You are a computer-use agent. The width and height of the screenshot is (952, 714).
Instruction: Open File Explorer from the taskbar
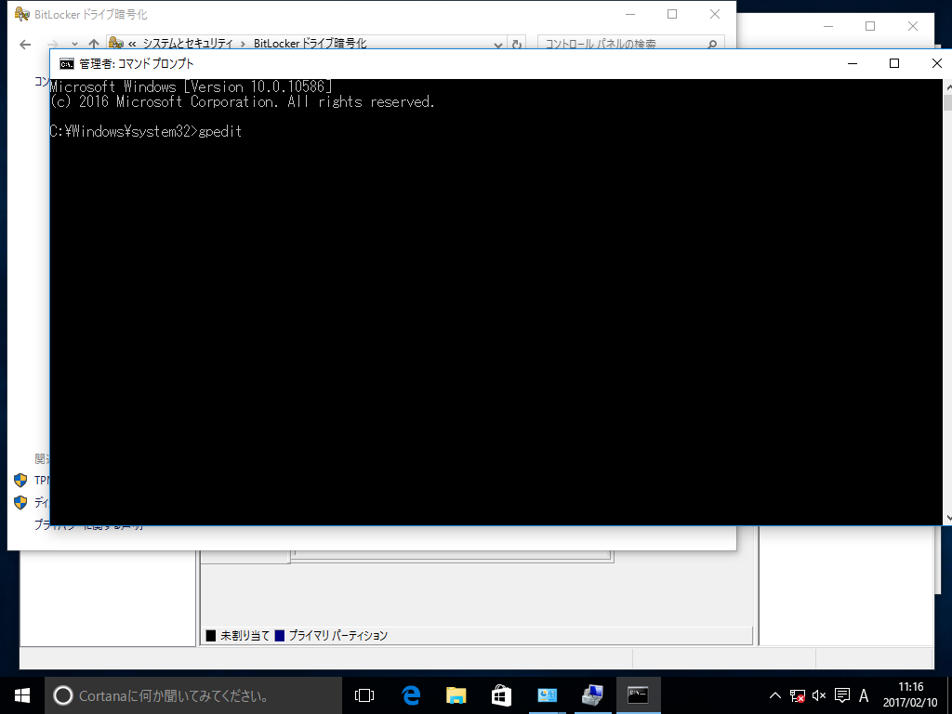[456, 695]
